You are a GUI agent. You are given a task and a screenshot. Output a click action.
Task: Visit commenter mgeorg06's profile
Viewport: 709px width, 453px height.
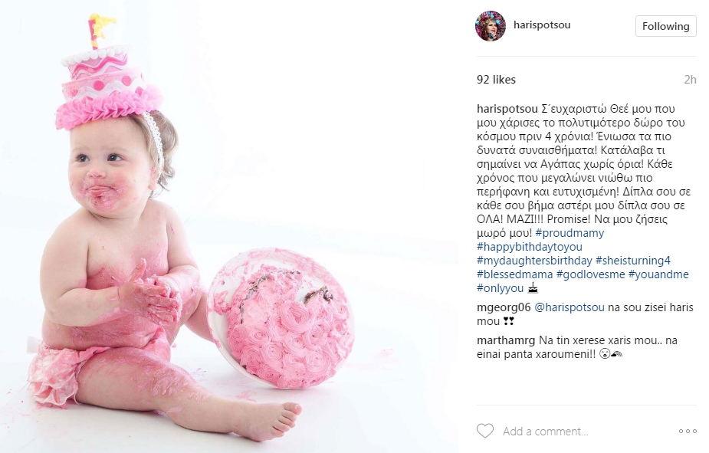tap(504, 307)
